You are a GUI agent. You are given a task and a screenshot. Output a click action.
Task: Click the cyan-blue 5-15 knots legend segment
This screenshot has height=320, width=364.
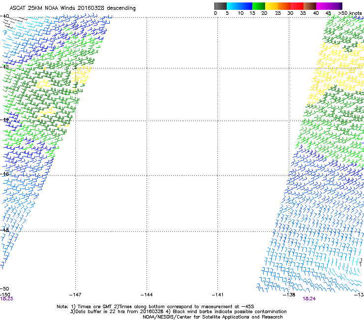pyautogui.click(x=240, y=6)
